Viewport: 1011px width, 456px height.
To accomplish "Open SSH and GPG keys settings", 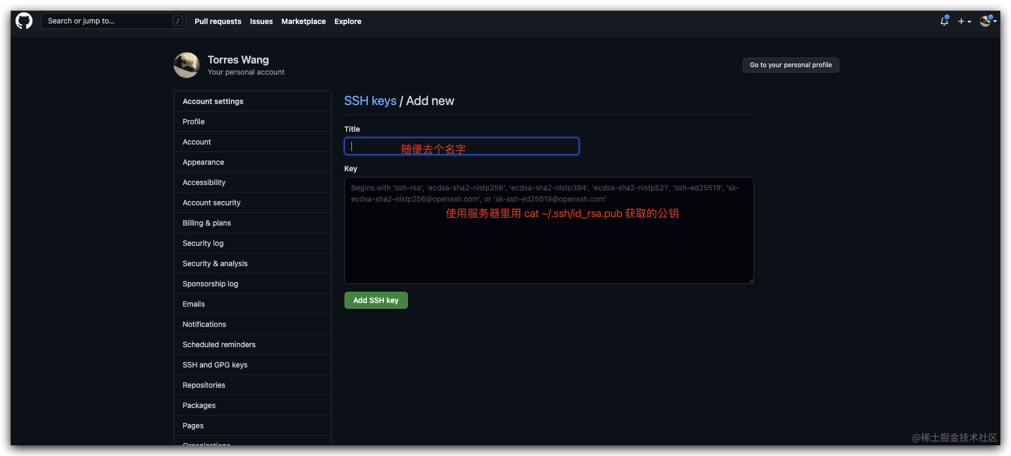I will click(253, 365).
